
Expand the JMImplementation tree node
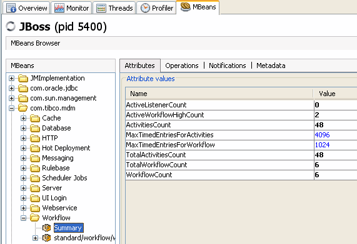11,79
